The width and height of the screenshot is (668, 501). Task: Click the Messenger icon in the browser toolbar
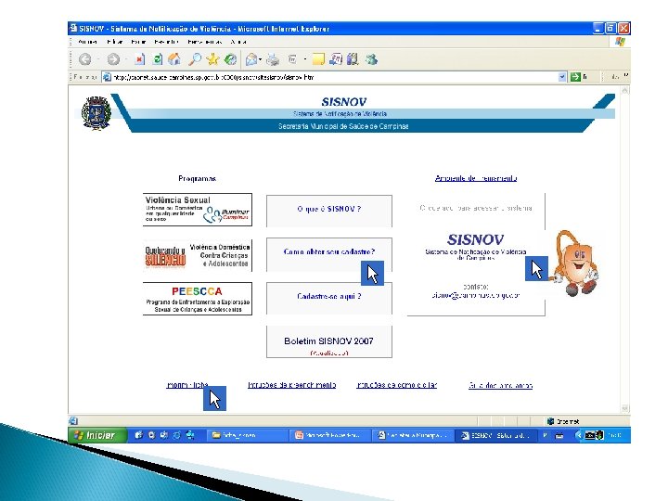click(371, 59)
